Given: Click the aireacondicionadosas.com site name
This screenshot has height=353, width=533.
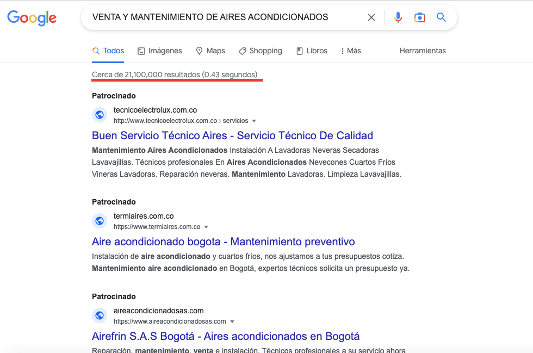Looking at the screenshot, I should (159, 311).
